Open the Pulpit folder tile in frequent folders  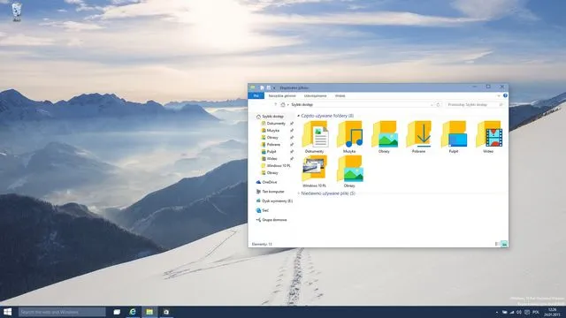tap(454, 137)
